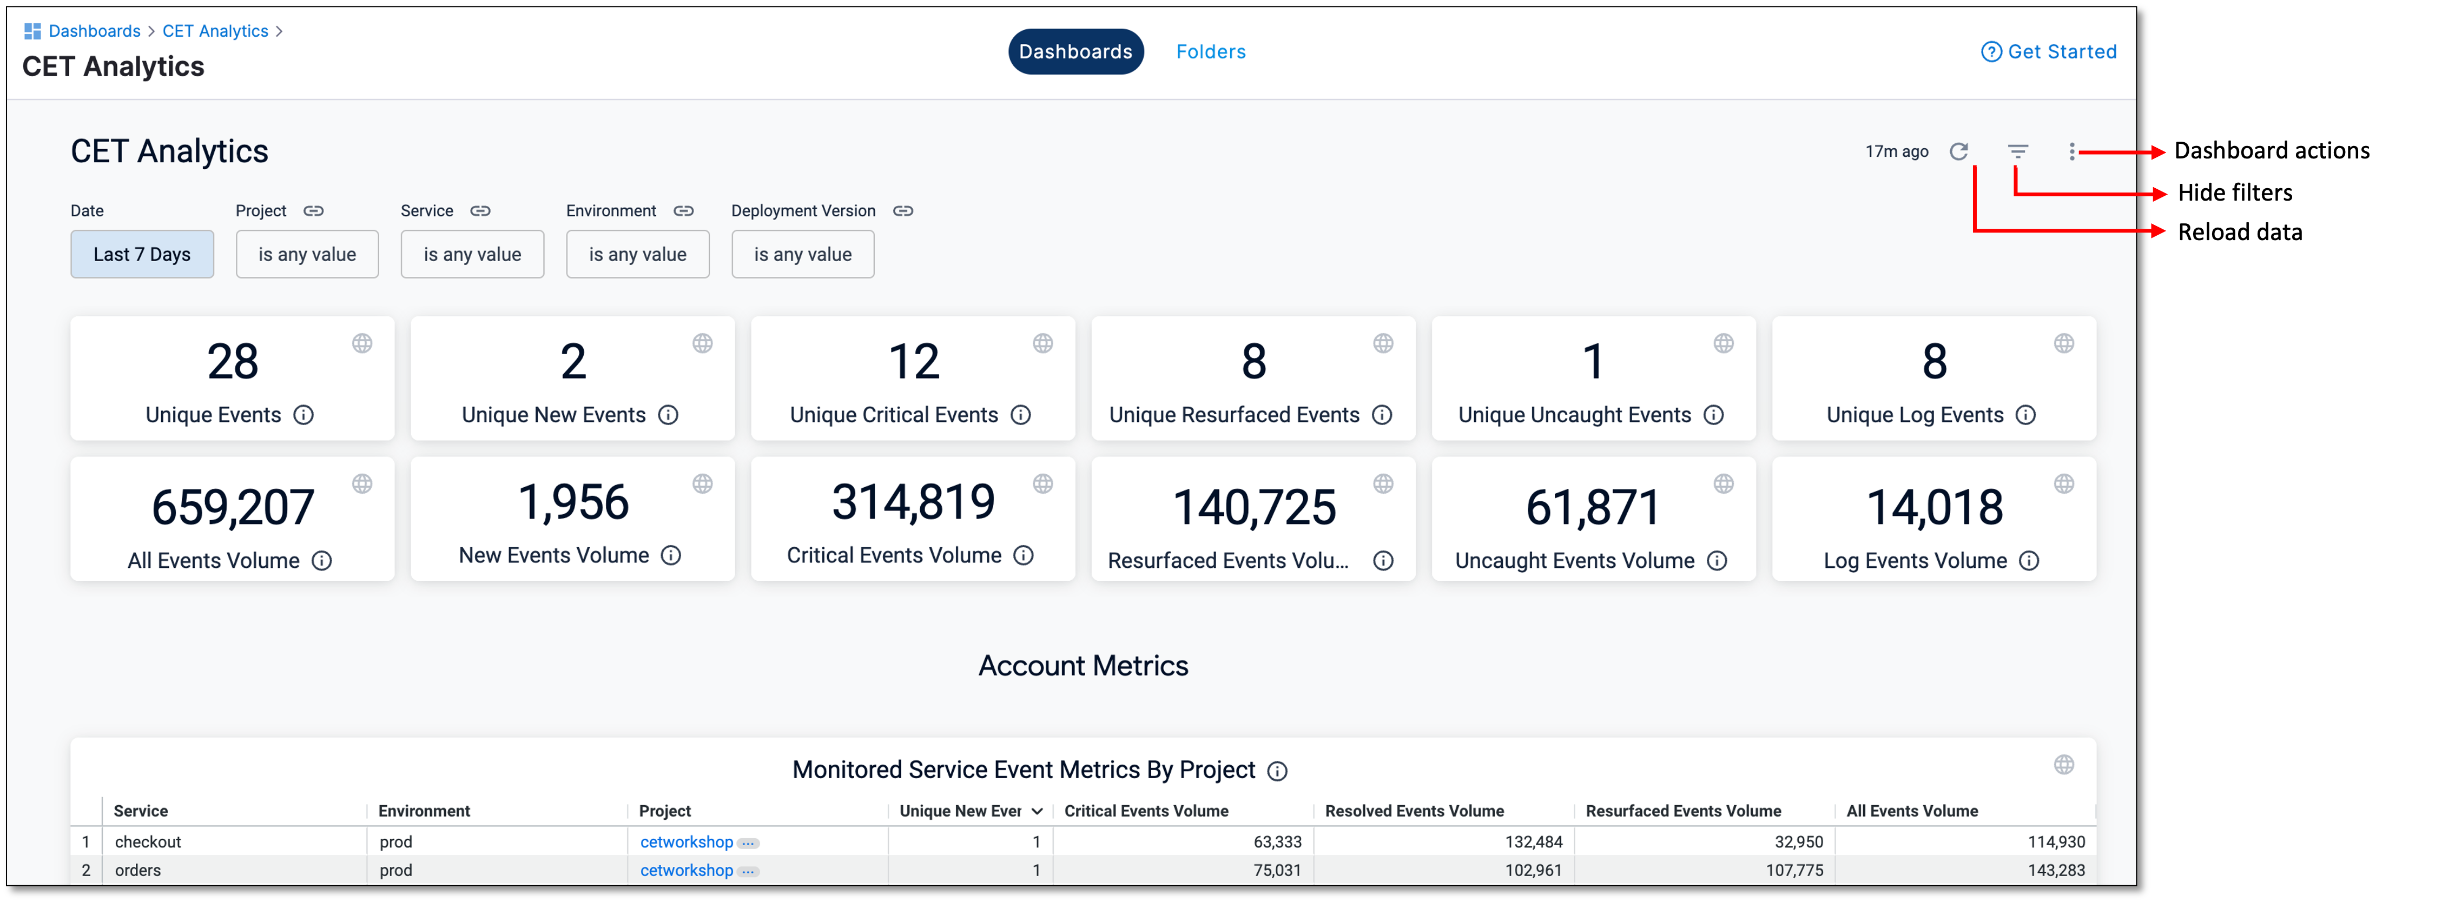Viewport: 2442px width, 902px height.
Task: Open the Last 7 Days date filter
Action: click(x=142, y=254)
